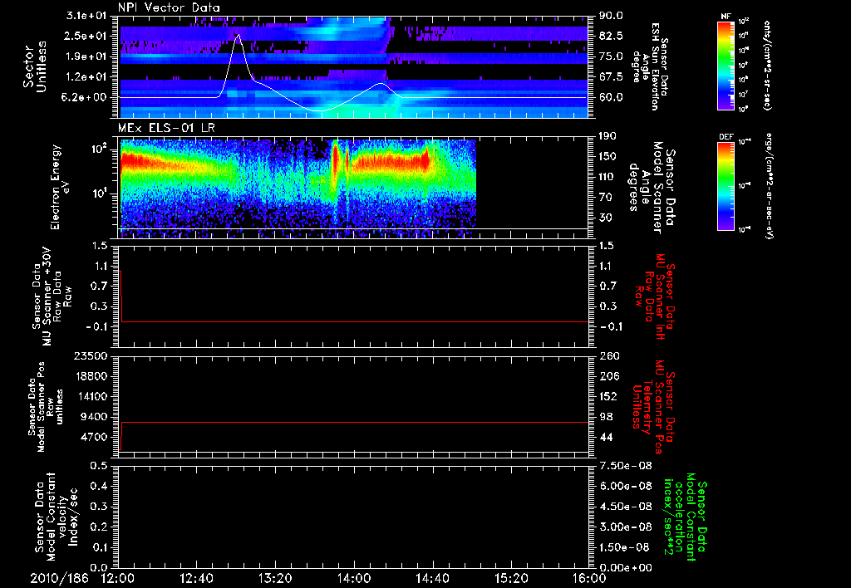Click the 13:20 time axis label
Image resolution: width=851 pixels, height=588 pixels.
click(275, 578)
